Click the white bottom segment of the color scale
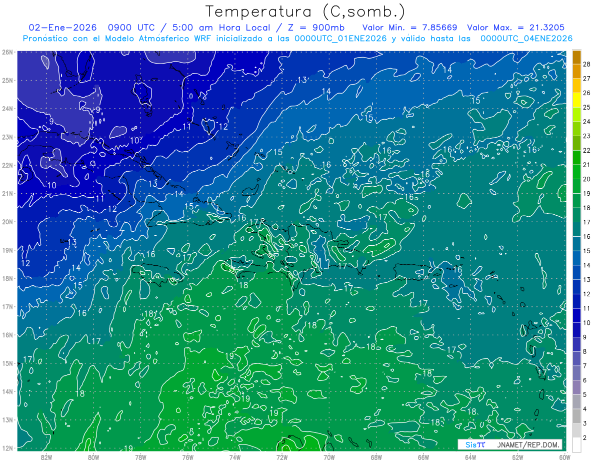 tap(576, 445)
